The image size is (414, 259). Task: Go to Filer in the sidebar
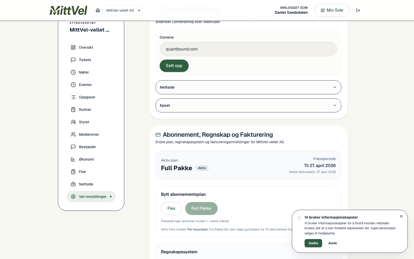click(91, 172)
